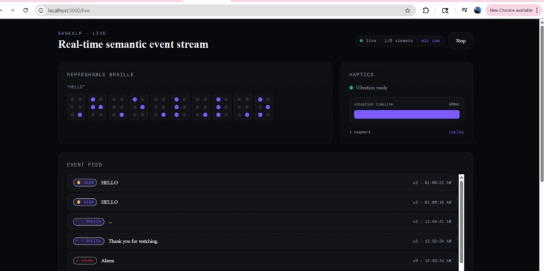Open the Chrome profile avatar
Viewport: 544px width, 271px height.
(x=477, y=10)
